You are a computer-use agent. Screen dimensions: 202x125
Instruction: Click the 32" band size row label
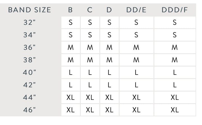tap(30, 23)
